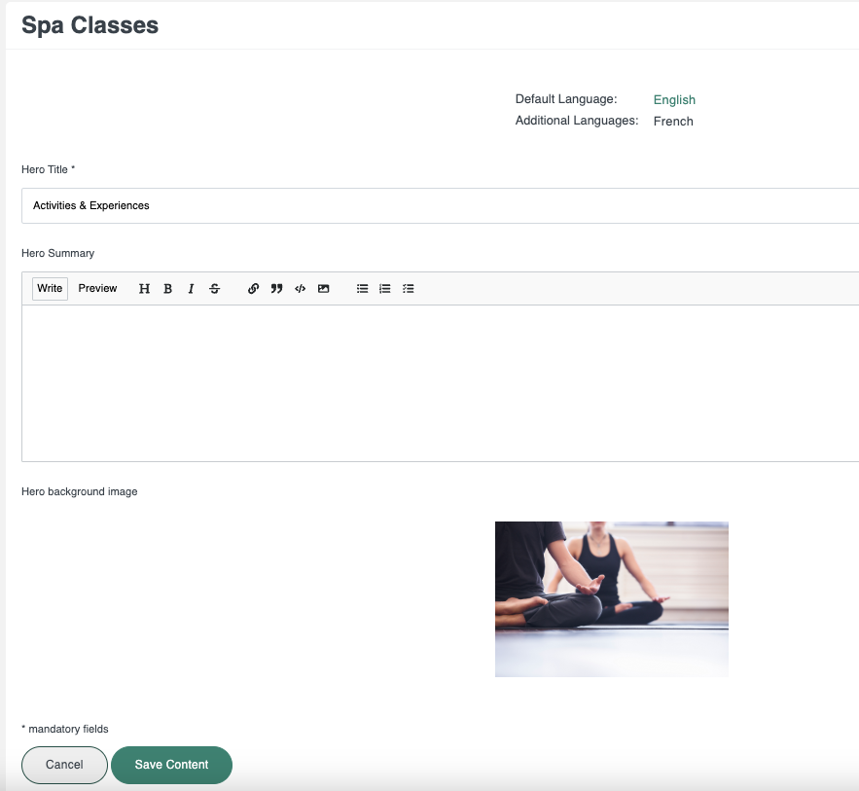Click the Save Content button

[x=171, y=765]
